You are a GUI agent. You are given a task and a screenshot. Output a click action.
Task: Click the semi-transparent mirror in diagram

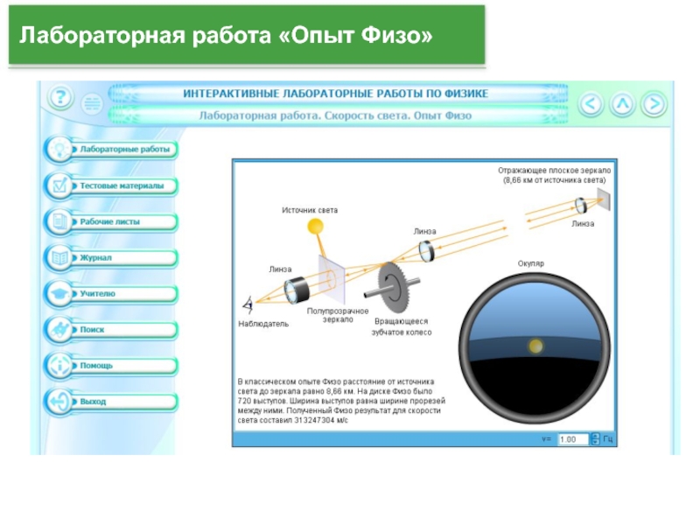[332, 278]
